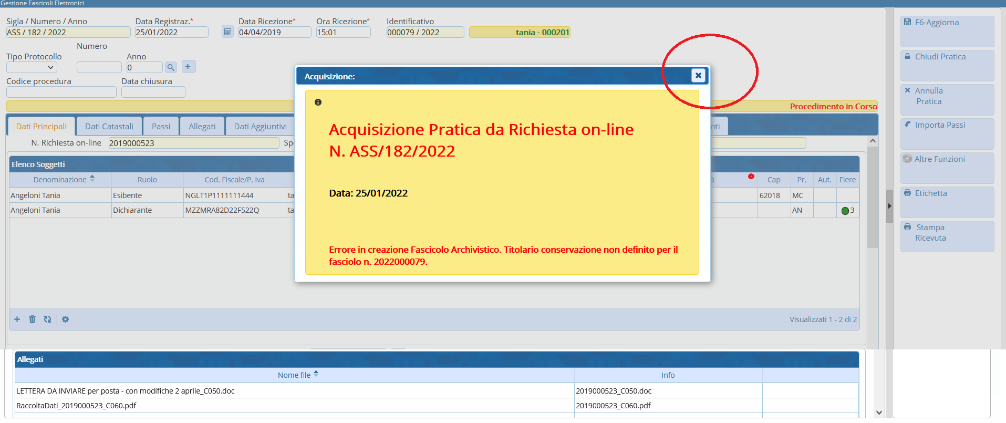The width and height of the screenshot is (1006, 423).
Task: Sort subjects by Denominazione column
Action: pos(60,180)
